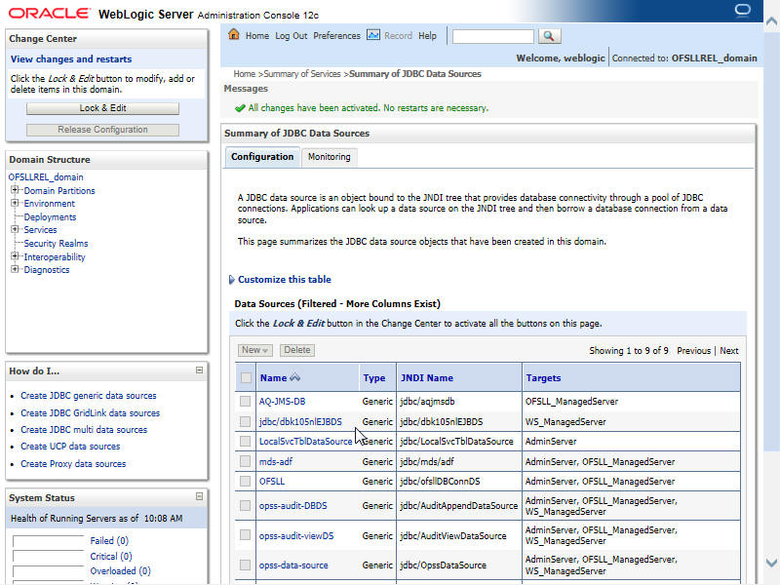
Task: Click the Customize this table arrow icon
Action: pos(231,280)
